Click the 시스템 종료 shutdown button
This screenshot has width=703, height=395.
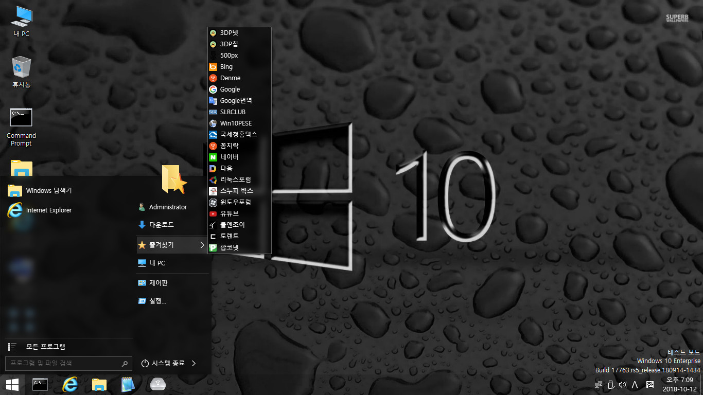click(x=163, y=363)
